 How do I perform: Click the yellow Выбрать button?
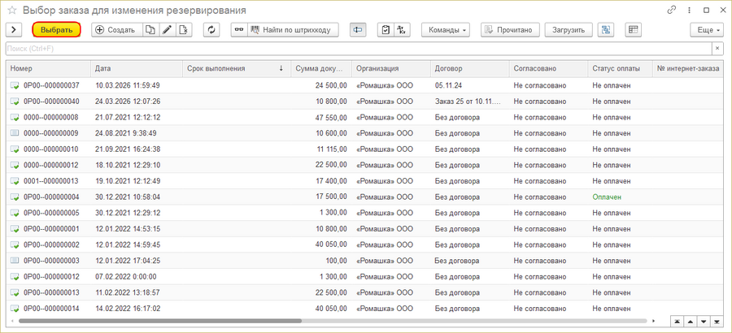click(56, 30)
